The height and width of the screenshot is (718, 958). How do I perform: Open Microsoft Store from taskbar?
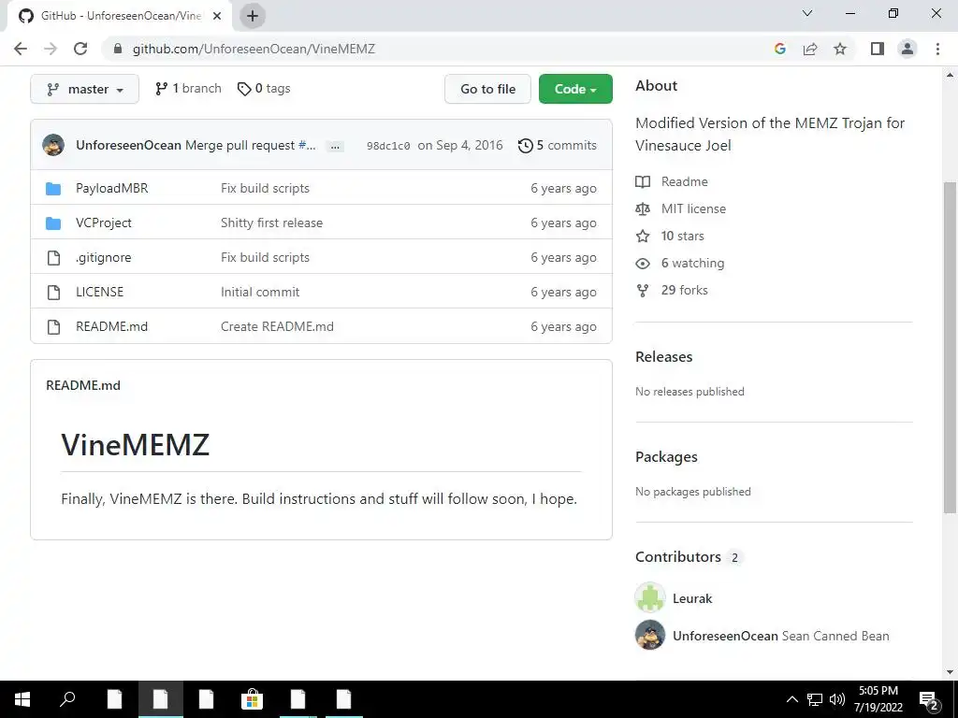252,699
